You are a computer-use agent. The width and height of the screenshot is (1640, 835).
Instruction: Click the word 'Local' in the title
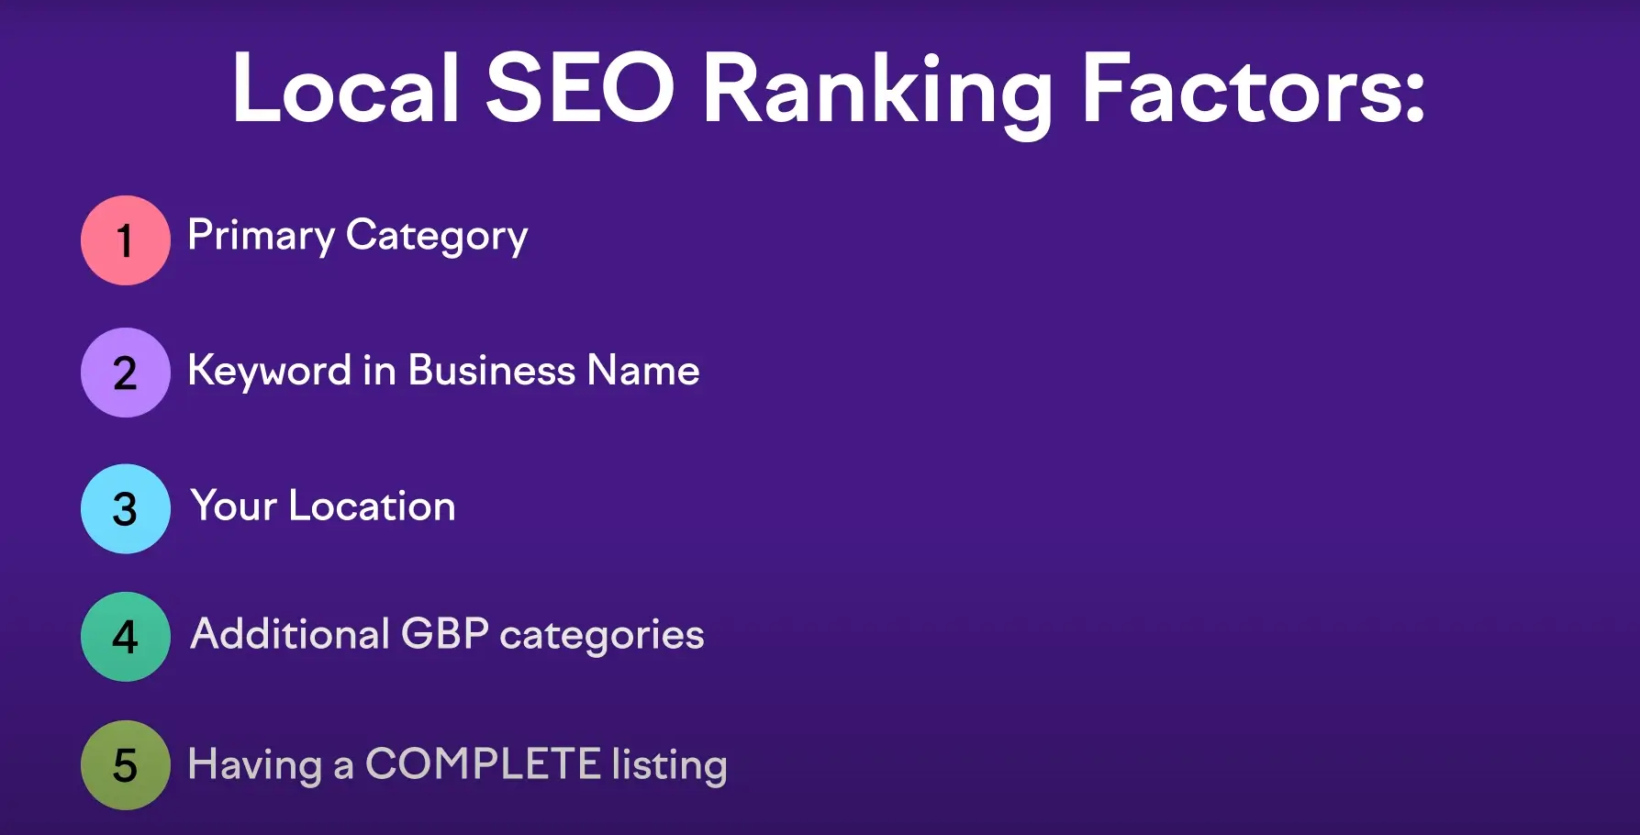(345, 87)
